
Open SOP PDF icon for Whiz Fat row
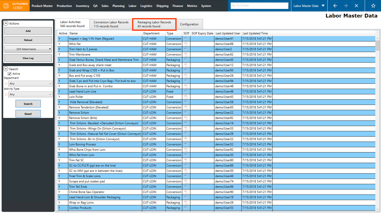[186, 44]
